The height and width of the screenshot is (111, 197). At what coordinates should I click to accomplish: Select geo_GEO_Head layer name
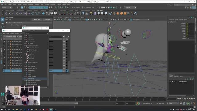[183, 82]
